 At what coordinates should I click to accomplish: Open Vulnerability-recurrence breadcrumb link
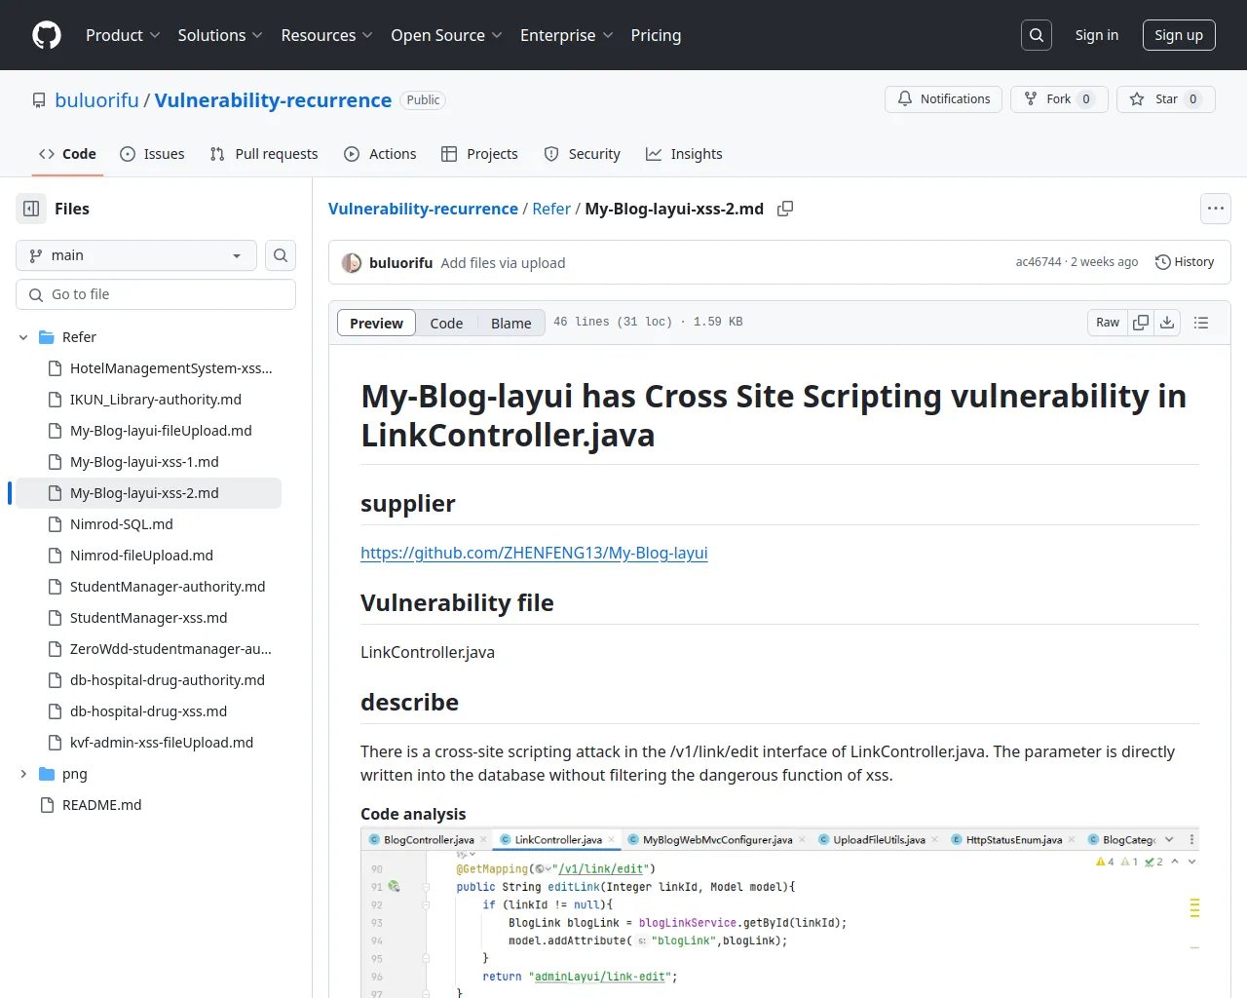point(423,209)
